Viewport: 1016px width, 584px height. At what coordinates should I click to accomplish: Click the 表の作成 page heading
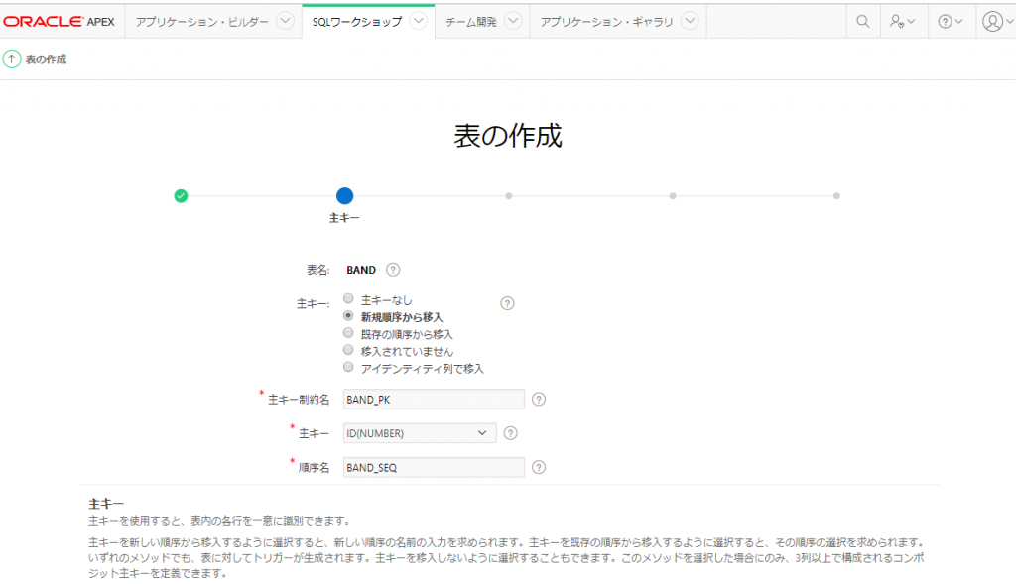click(508, 135)
